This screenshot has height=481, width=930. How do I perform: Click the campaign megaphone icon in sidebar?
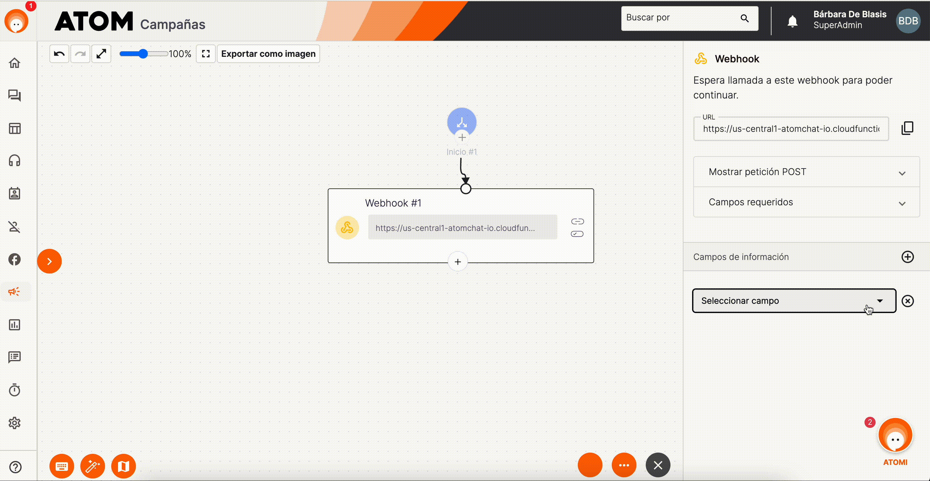15,291
